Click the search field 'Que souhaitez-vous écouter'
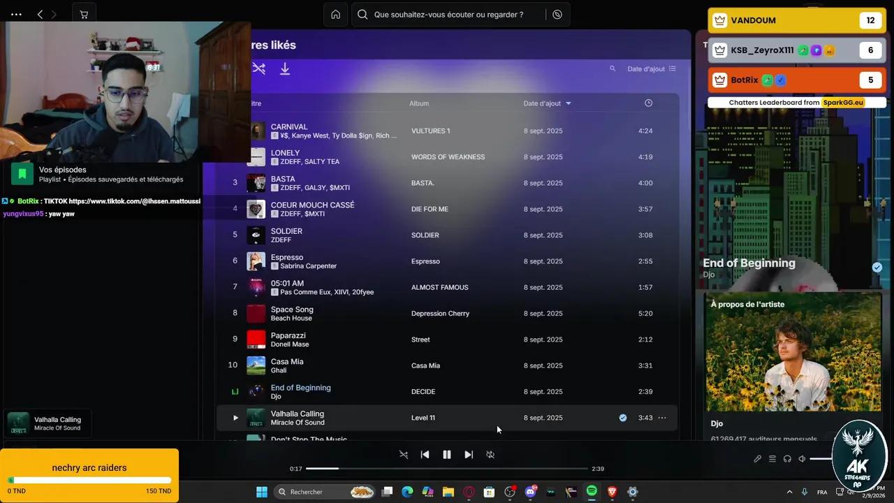 point(449,14)
